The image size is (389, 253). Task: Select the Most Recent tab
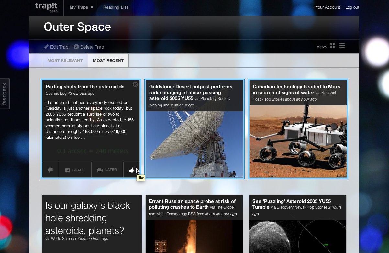(x=108, y=60)
